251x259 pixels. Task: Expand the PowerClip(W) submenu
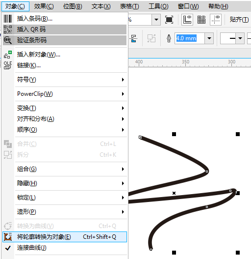pyautogui.click(x=65, y=94)
